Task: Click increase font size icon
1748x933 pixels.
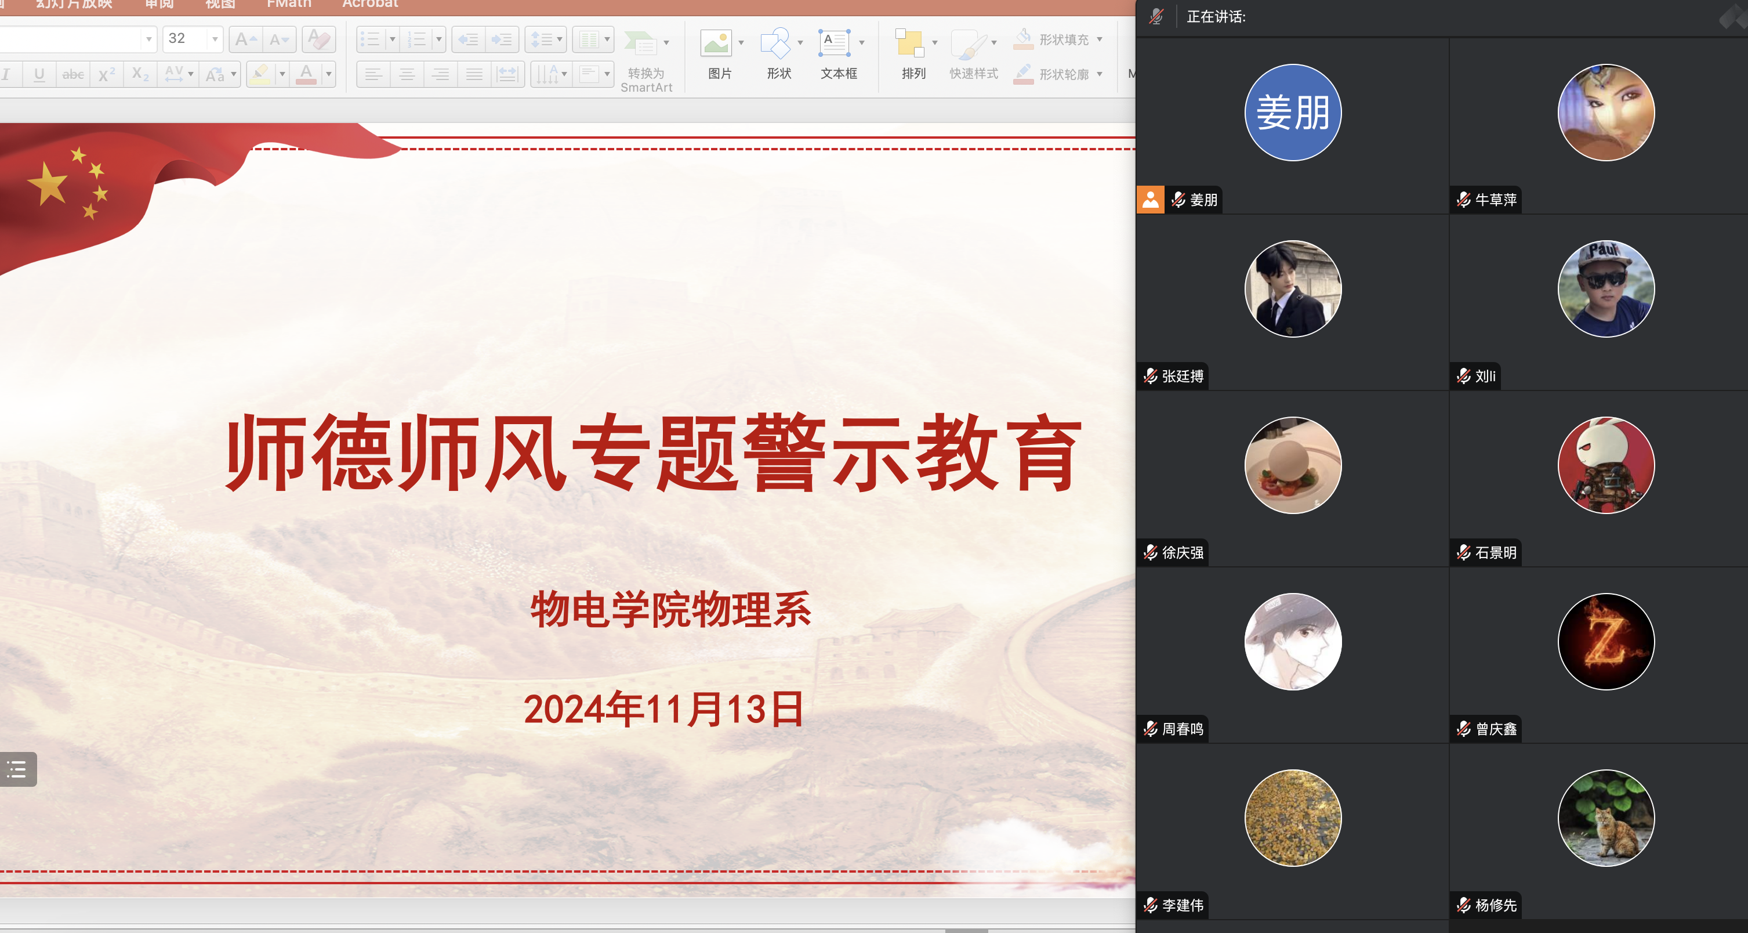Action: (x=245, y=39)
